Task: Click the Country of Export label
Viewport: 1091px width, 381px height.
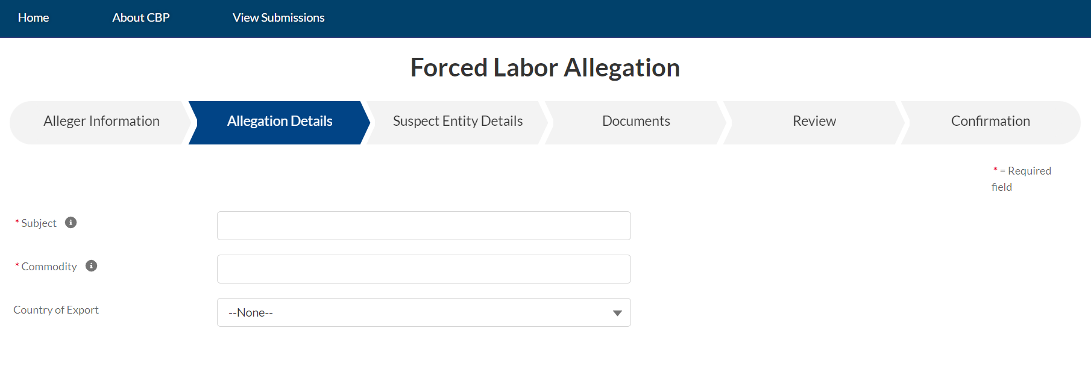Action: pos(56,310)
